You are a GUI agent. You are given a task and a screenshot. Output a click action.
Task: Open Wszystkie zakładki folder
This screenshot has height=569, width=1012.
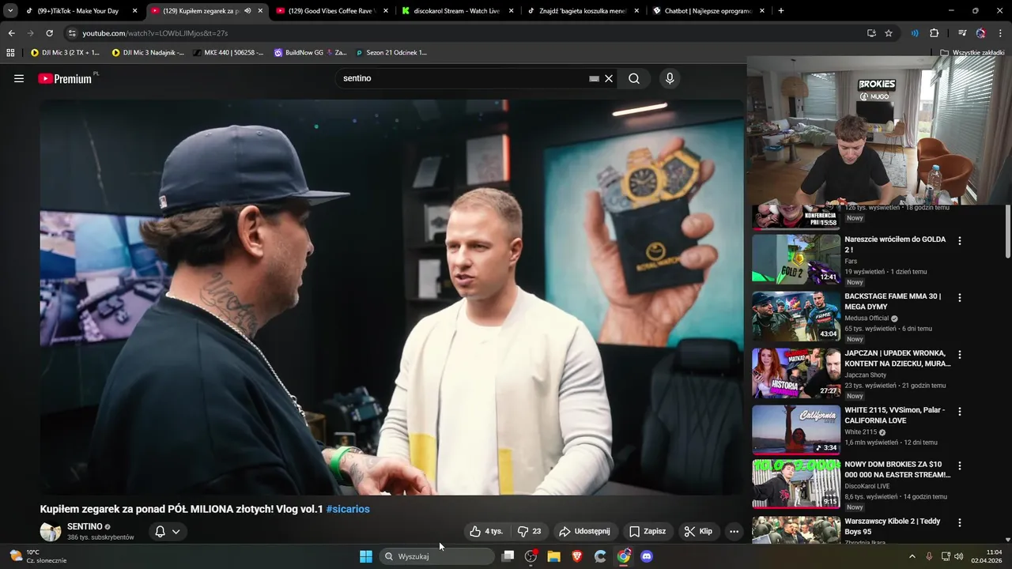click(972, 53)
